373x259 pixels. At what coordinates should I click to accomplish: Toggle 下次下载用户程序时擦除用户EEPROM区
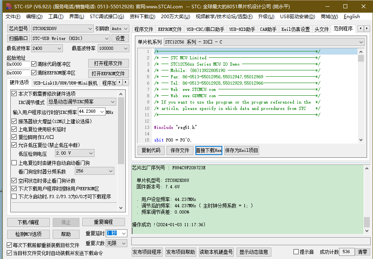click(14, 189)
